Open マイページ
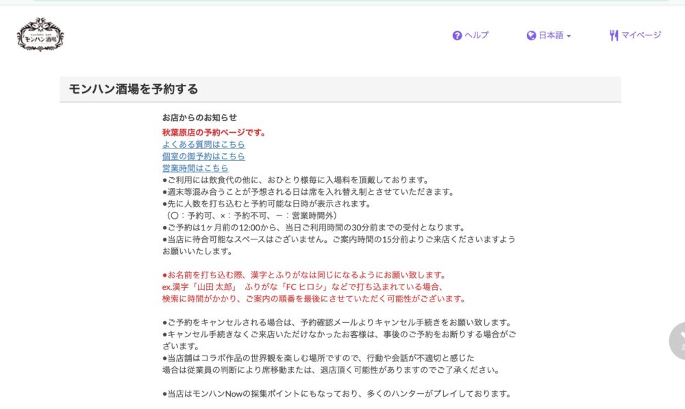685x409 pixels. [641, 35]
